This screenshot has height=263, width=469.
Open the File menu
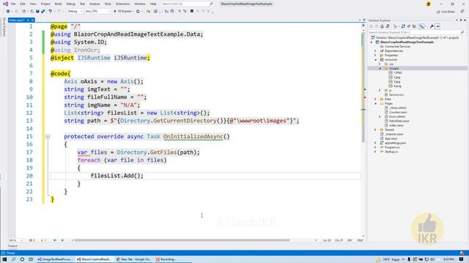click(13, 4)
